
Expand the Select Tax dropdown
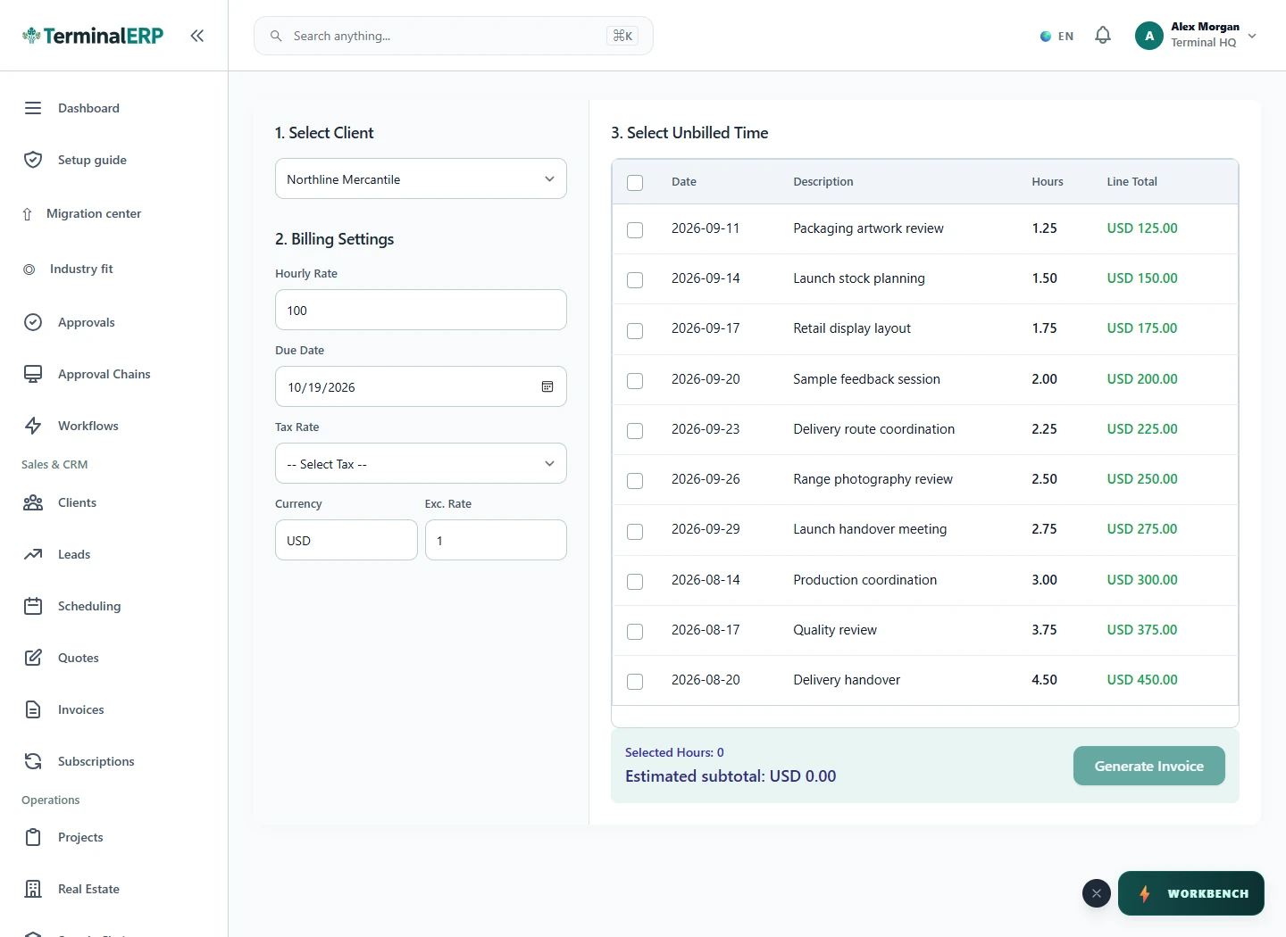point(421,463)
